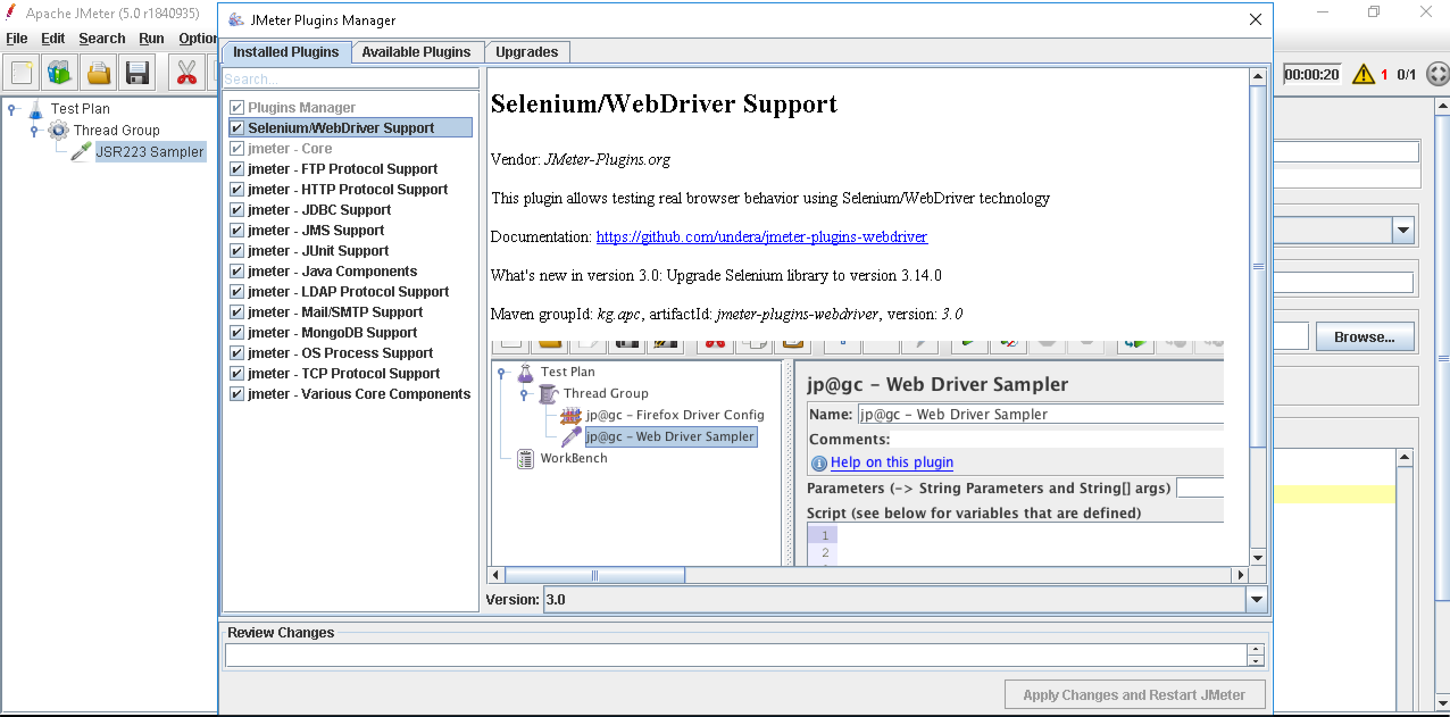Image resolution: width=1450 pixels, height=717 pixels.
Task: Click the yellow warning triangle icon
Action: (x=1363, y=74)
